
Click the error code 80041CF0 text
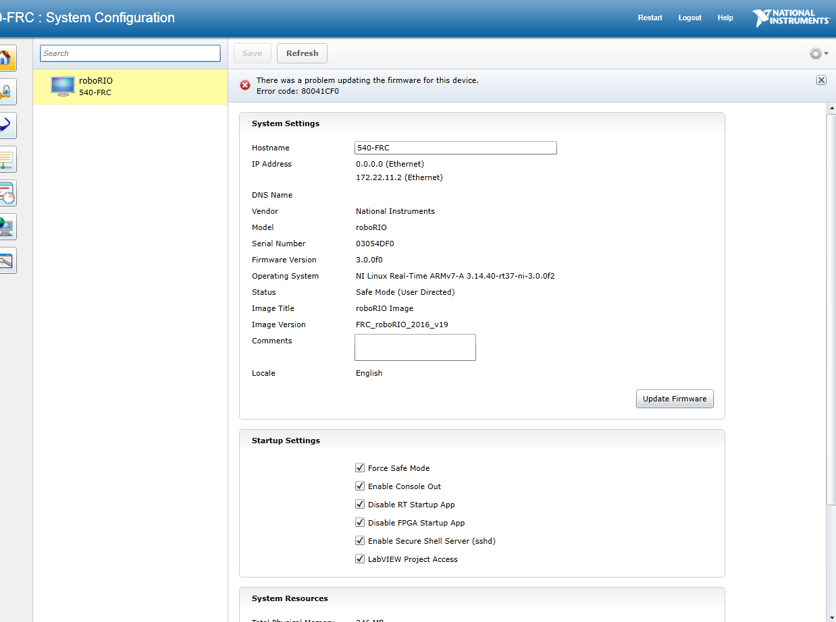click(x=298, y=91)
